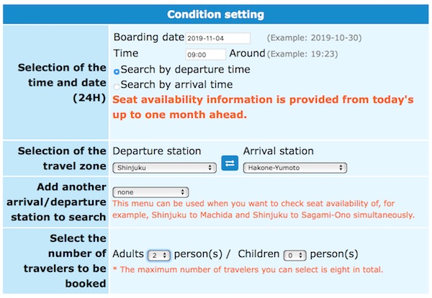The image size is (432, 298).
Task: Select Search by departure time radio
Action: click(x=117, y=71)
